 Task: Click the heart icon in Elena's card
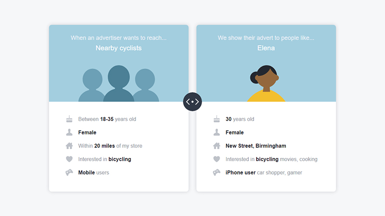click(x=217, y=159)
